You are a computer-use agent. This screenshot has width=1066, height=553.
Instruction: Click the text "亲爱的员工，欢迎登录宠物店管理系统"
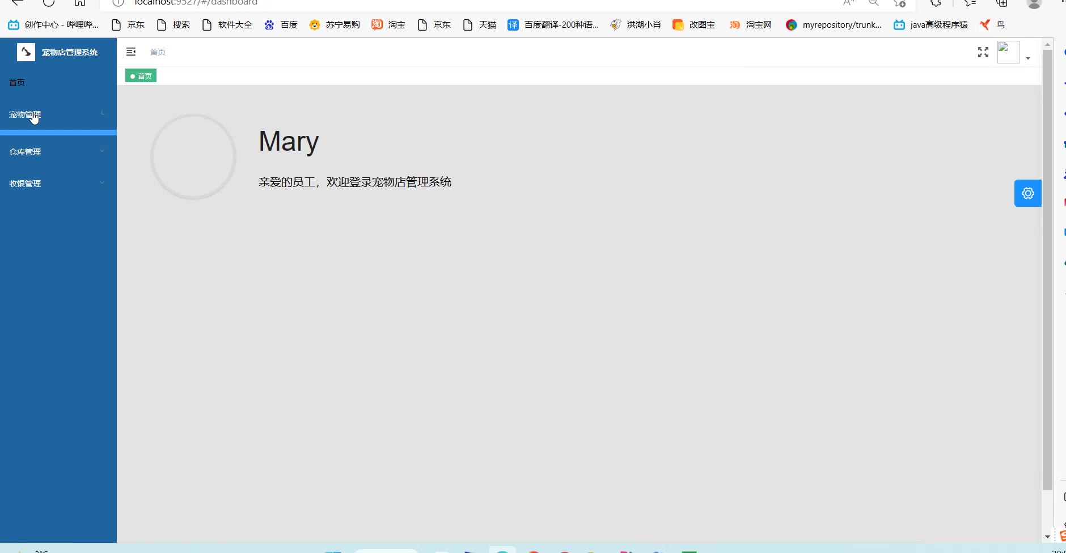[x=355, y=182]
